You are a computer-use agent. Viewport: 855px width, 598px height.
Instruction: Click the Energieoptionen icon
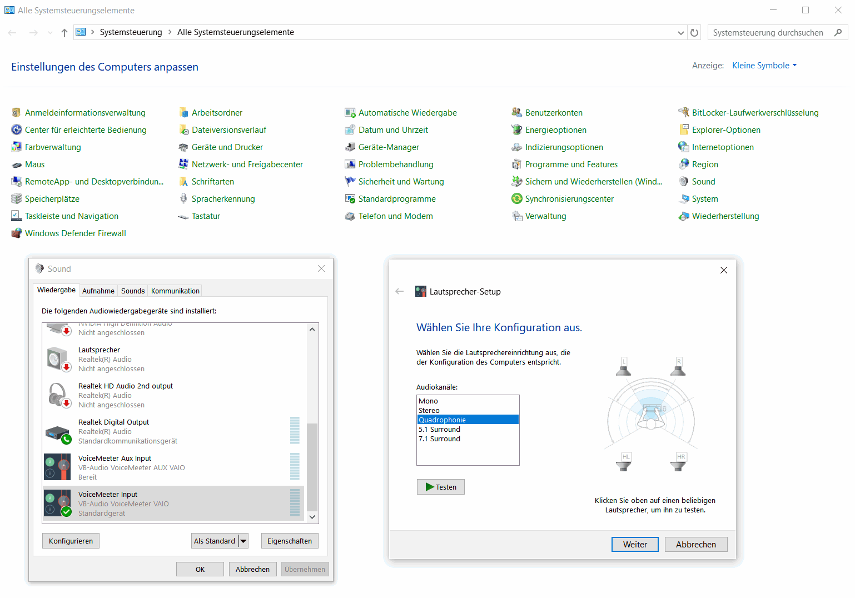[516, 130]
